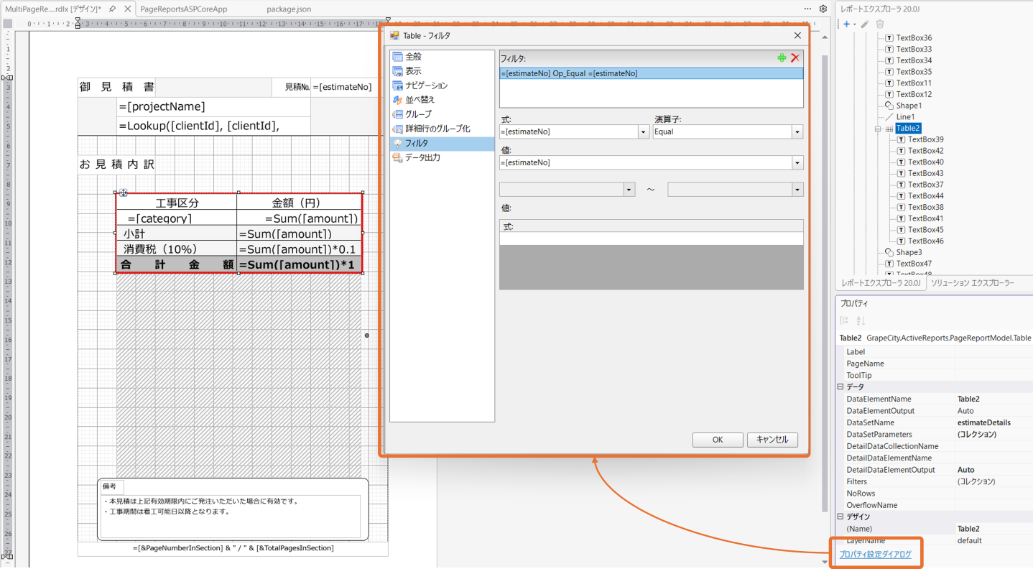Open the 演算子 Equal operator dropdown
Screen dimensions: 1033x569
pos(797,132)
